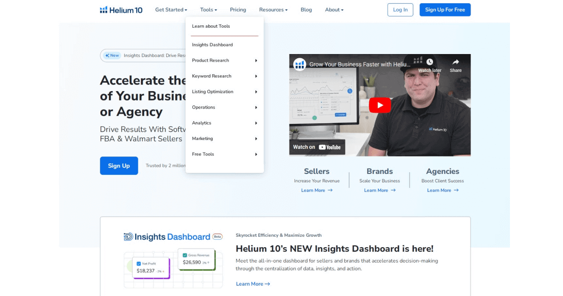Click Watch on YouTube badge
The width and height of the screenshot is (563, 296).
(x=317, y=147)
